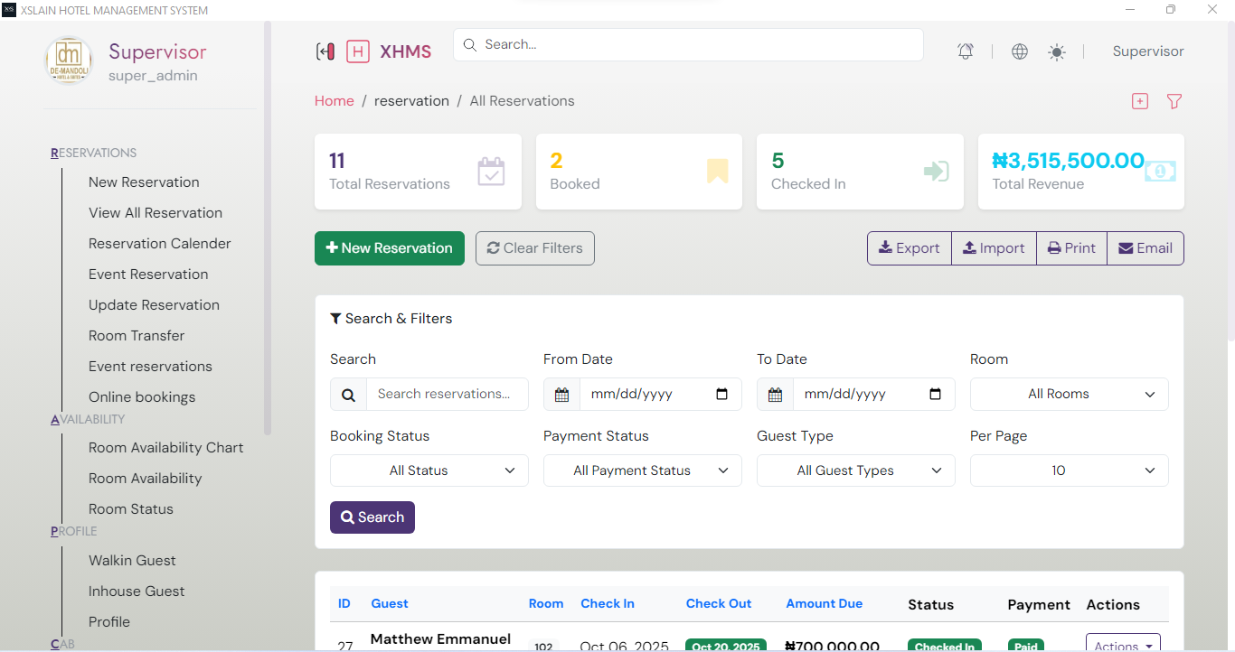The image size is (1235, 652).
Task: Click the red plus icon near the breadcrumb
Action: [x=1139, y=101]
